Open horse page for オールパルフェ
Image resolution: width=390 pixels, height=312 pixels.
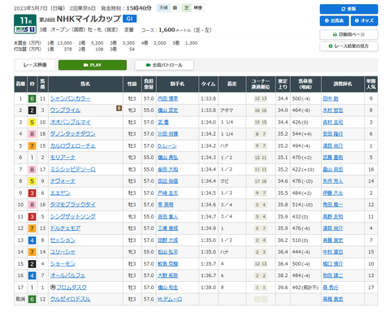pos(67,275)
